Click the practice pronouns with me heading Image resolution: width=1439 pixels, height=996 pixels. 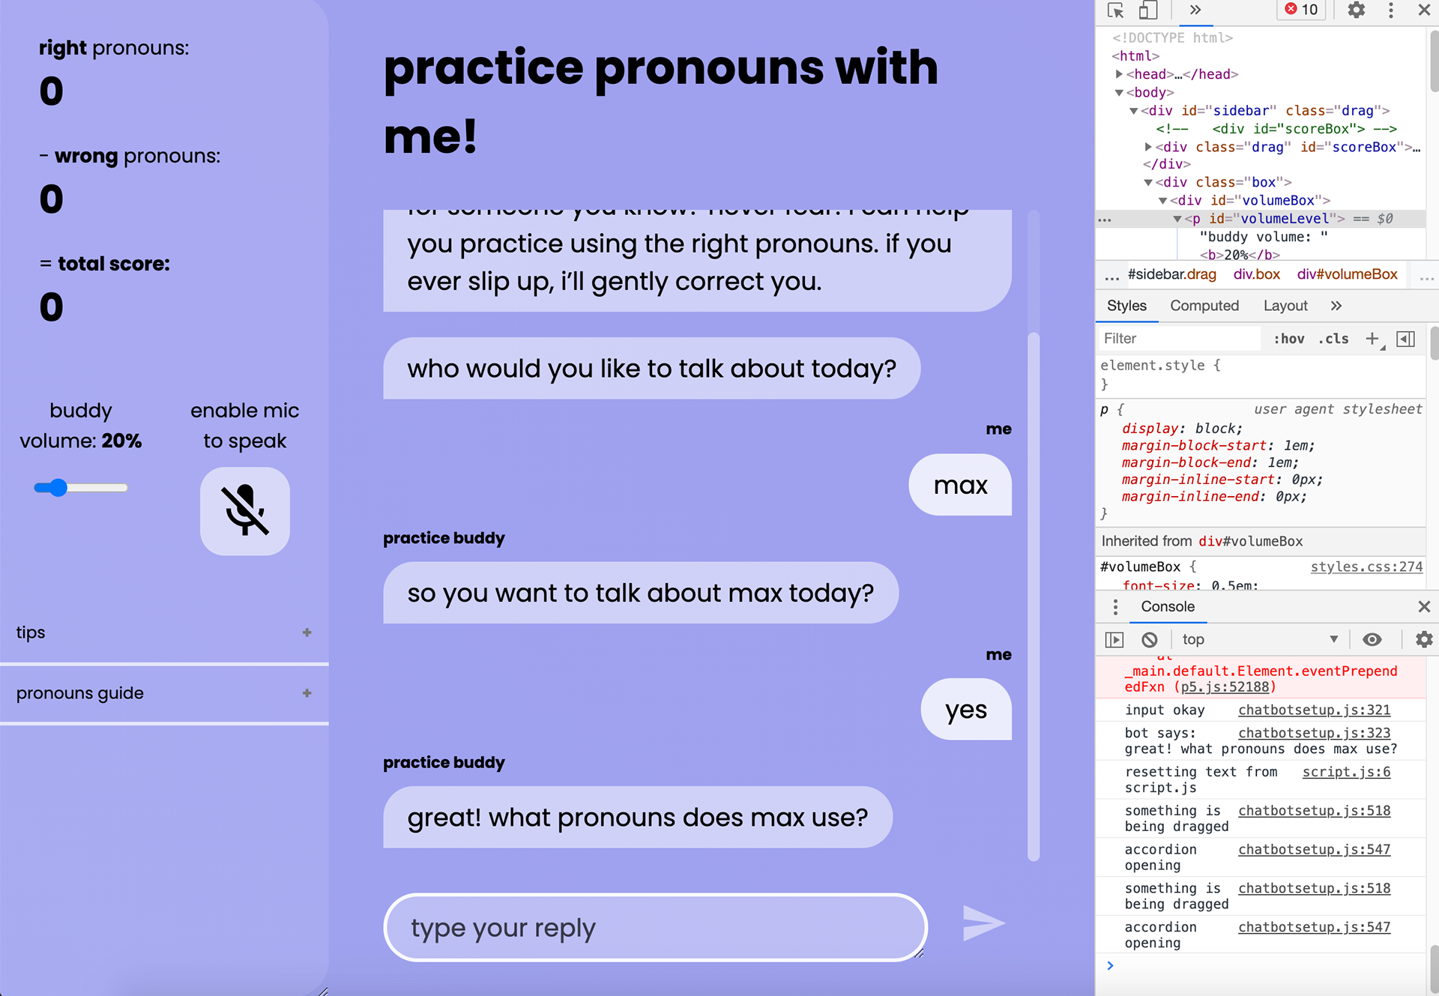[660, 102]
